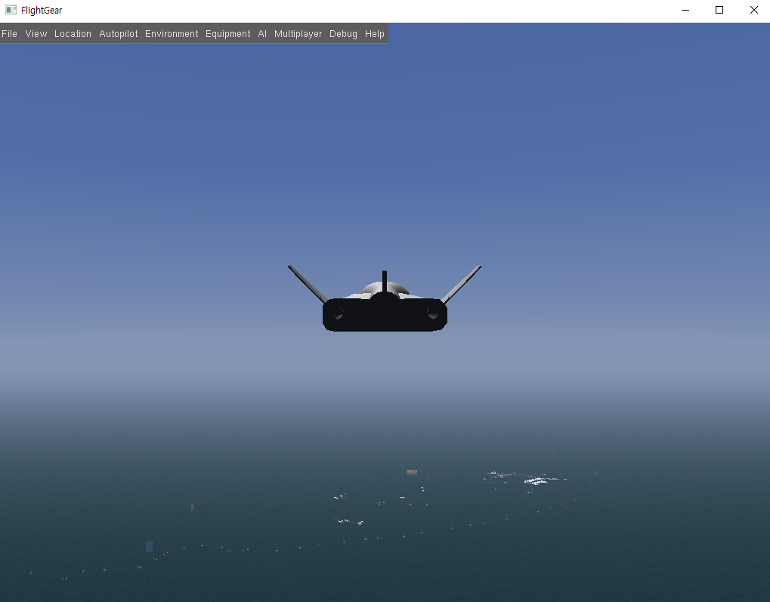The width and height of the screenshot is (770, 602).
Task: Open the View menu
Action: pyautogui.click(x=36, y=34)
